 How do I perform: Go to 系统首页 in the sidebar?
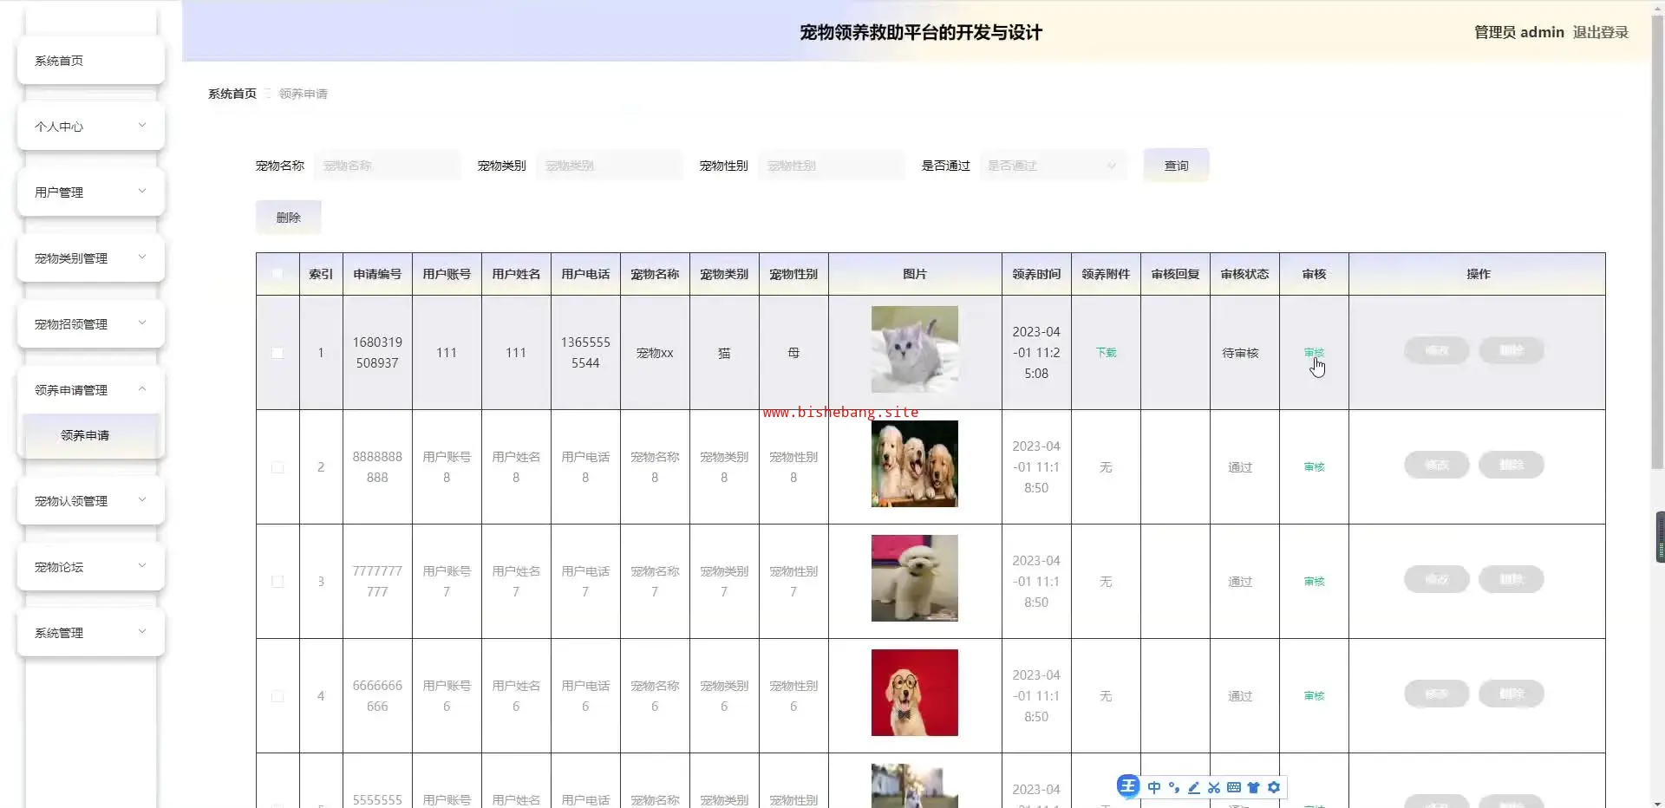[x=91, y=61]
